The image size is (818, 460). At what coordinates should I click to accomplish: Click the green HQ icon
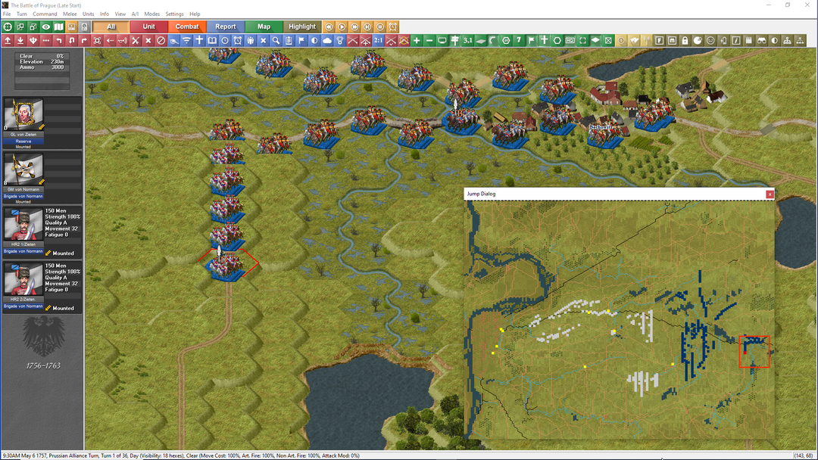click(570, 41)
